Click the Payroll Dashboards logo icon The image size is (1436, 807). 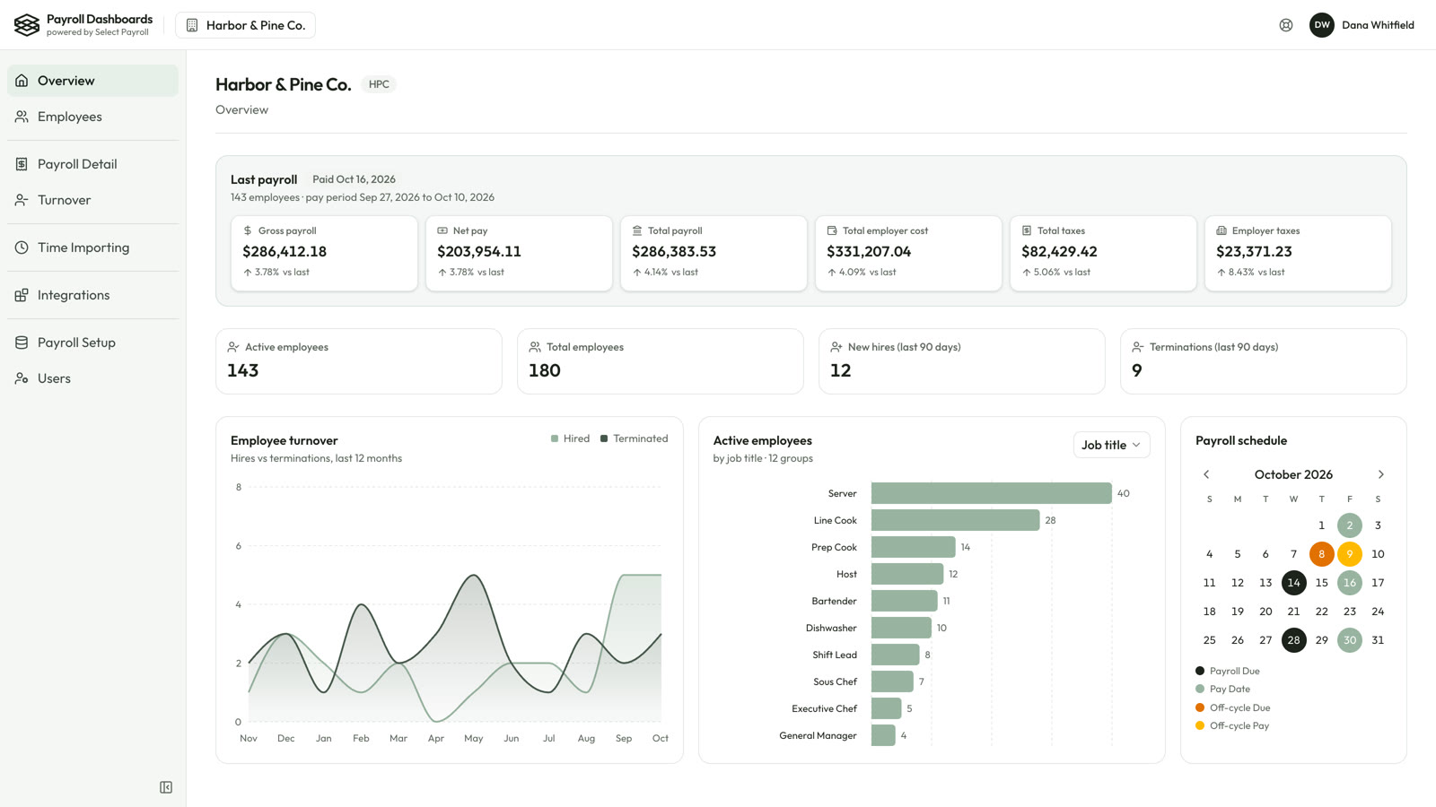[x=27, y=25]
